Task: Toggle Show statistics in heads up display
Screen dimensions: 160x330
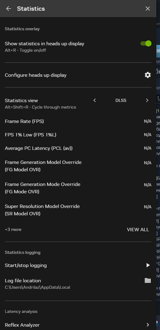Action: click(146, 43)
